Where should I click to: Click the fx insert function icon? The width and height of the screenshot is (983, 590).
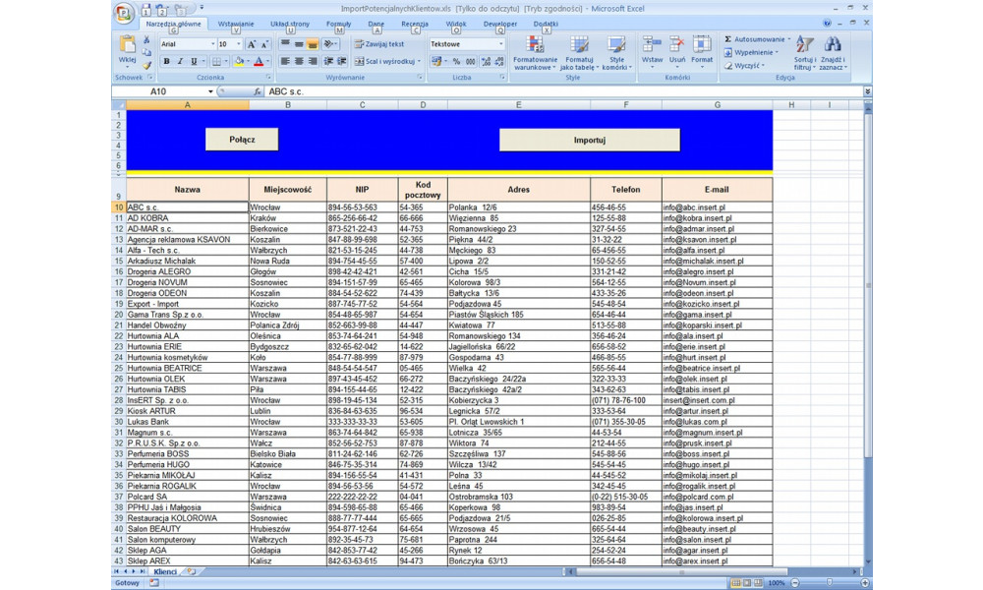click(257, 91)
